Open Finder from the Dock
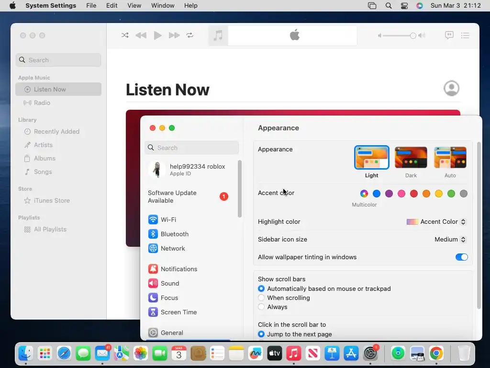 [26, 353]
